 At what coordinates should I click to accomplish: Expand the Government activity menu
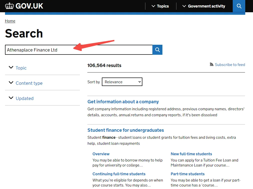204,6
